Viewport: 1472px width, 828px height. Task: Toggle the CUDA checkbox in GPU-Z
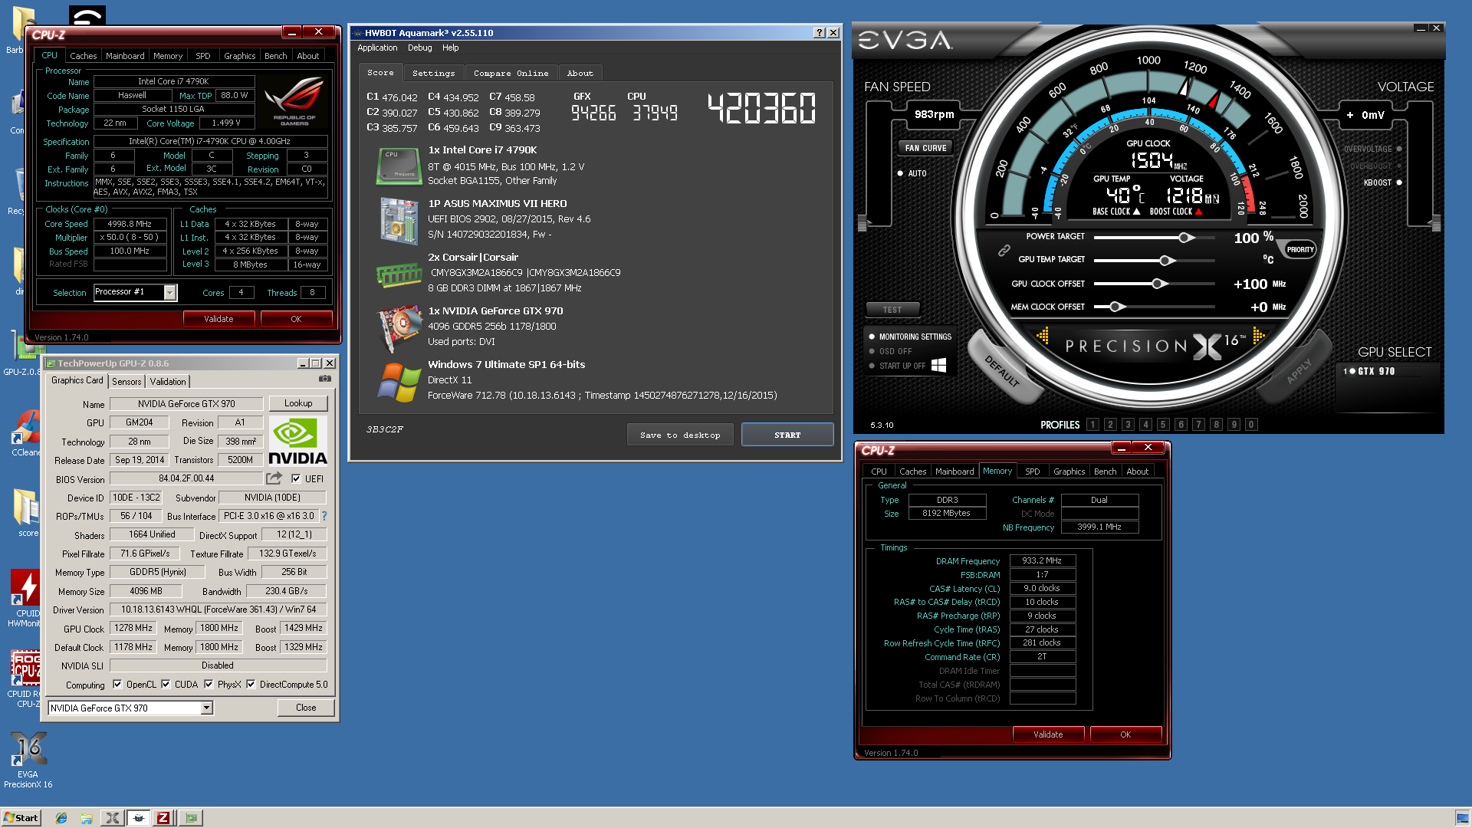coord(166,684)
